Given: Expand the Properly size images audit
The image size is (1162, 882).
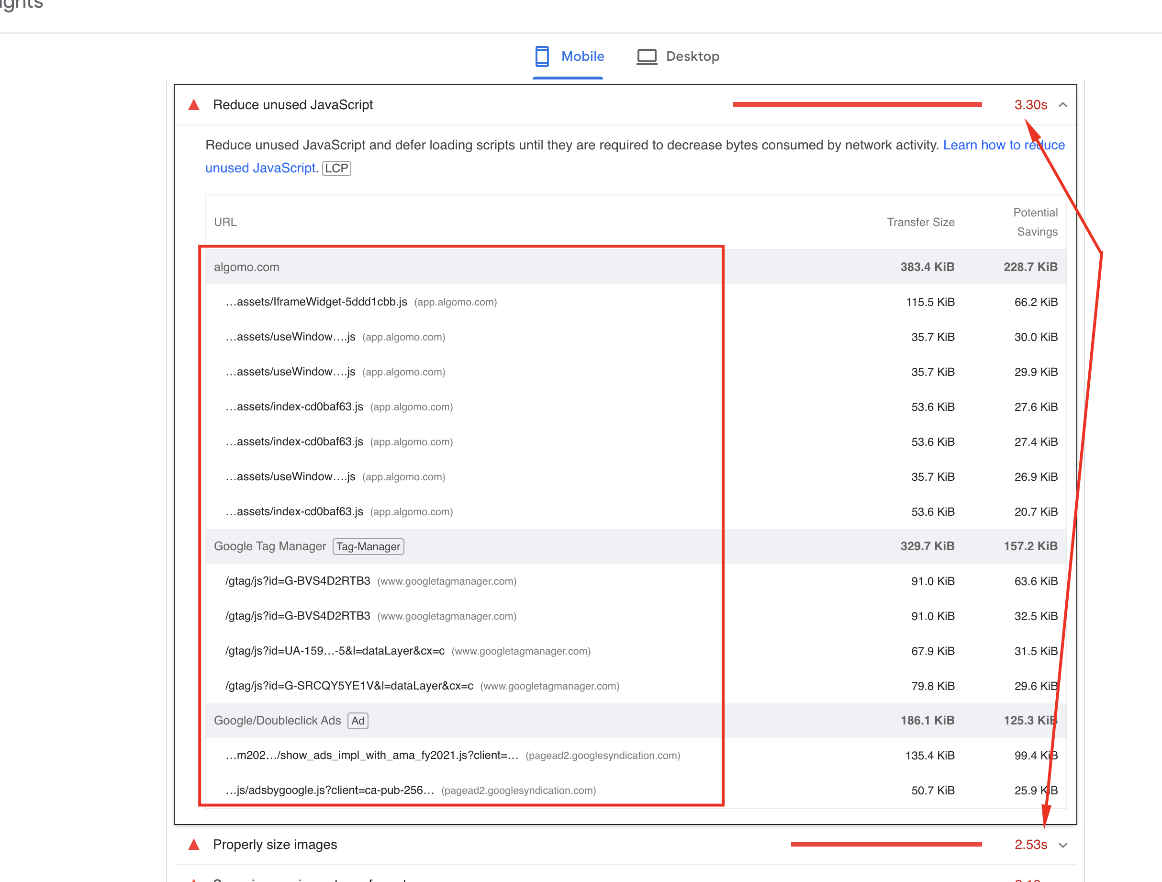Looking at the screenshot, I should pos(1063,845).
